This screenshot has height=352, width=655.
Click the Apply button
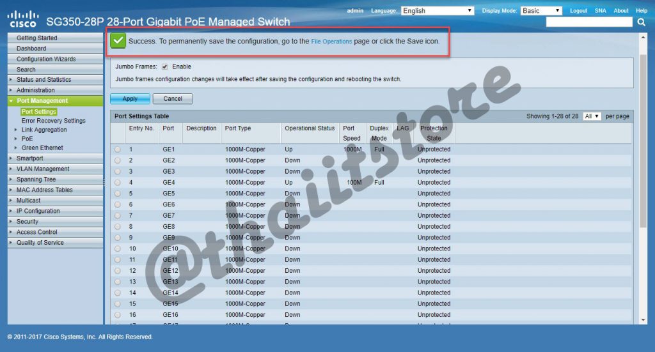[x=130, y=99]
